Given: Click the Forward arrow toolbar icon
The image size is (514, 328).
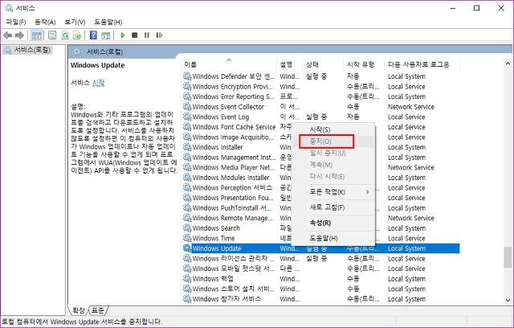Looking at the screenshot, I should click(19, 35).
